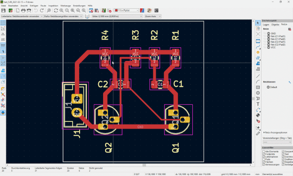Toggle visibility of the GND net
Screen dimensions: 293x176
[x=269, y=34]
